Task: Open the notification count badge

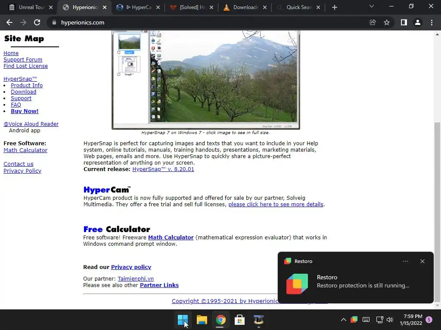Action: point(429,320)
